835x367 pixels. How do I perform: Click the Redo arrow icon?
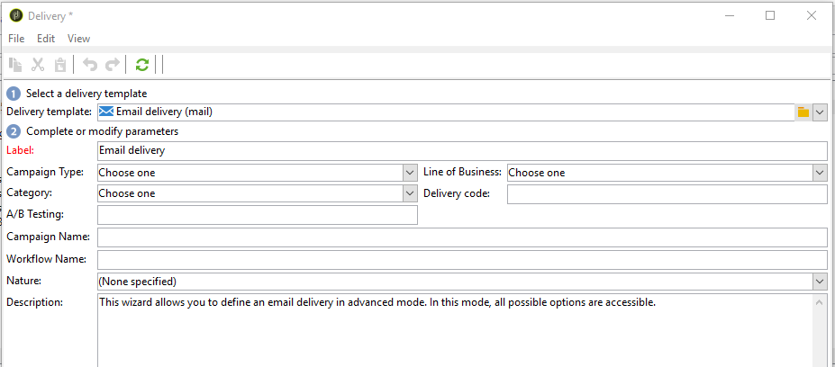[113, 64]
